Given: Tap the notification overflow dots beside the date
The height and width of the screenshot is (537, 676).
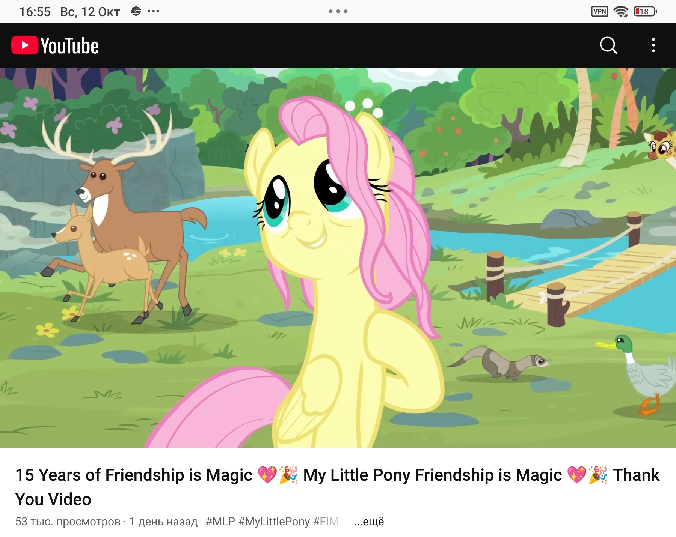Looking at the screenshot, I should pos(154,11).
